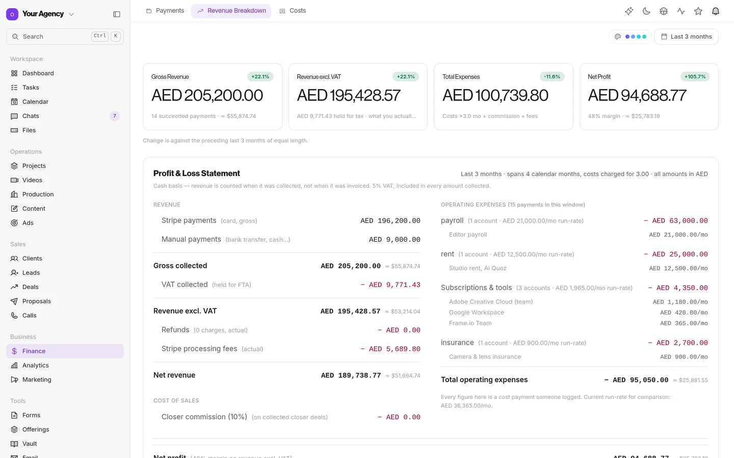Toggle dark mode moon icon
The height and width of the screenshot is (458, 734).
(646, 11)
